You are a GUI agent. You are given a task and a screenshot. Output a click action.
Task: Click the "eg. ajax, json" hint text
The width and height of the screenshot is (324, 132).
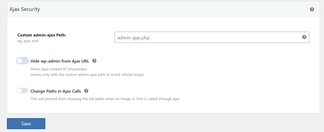pyautogui.click(x=28, y=41)
